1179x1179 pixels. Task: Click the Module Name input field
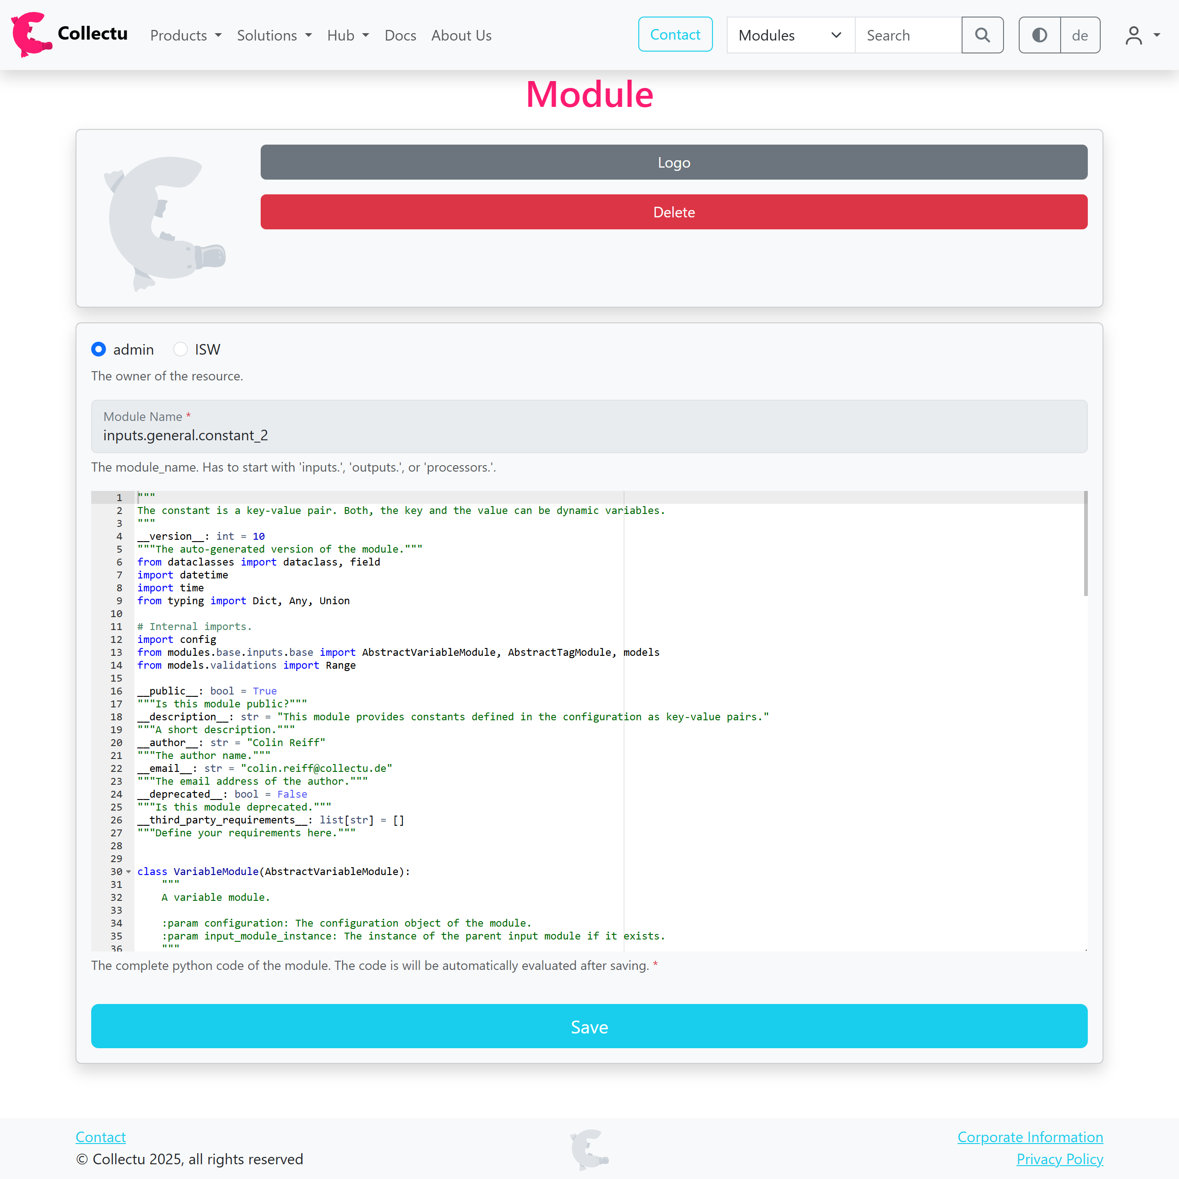pos(589,434)
